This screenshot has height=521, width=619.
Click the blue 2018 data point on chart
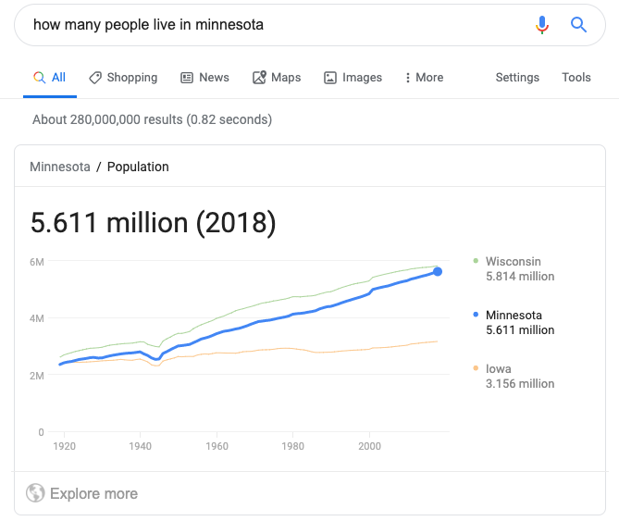coord(438,271)
